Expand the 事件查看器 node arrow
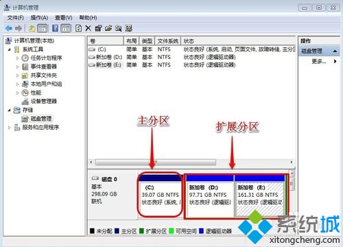Viewport: 343px width, 247px height. click(x=17, y=67)
